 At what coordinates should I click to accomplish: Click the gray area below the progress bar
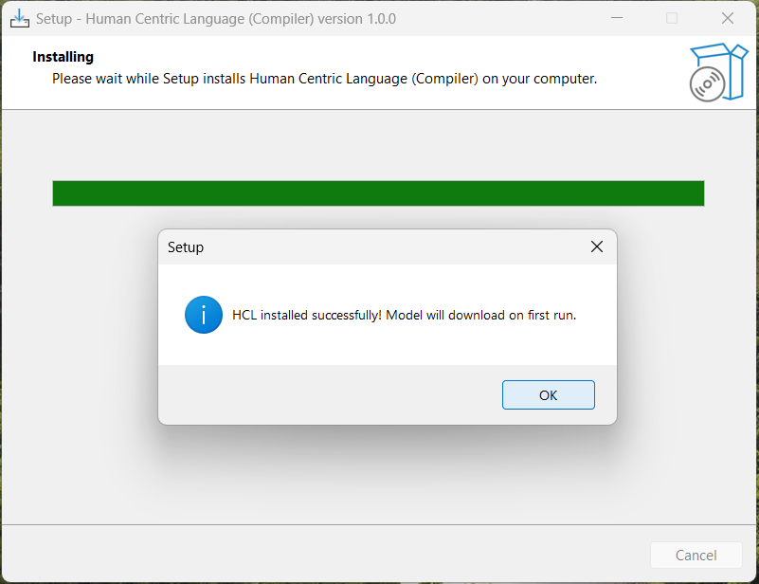pyautogui.click(x=378, y=474)
